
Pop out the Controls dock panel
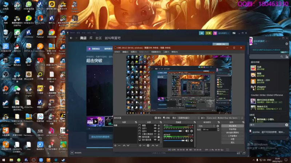(x=243, y=122)
